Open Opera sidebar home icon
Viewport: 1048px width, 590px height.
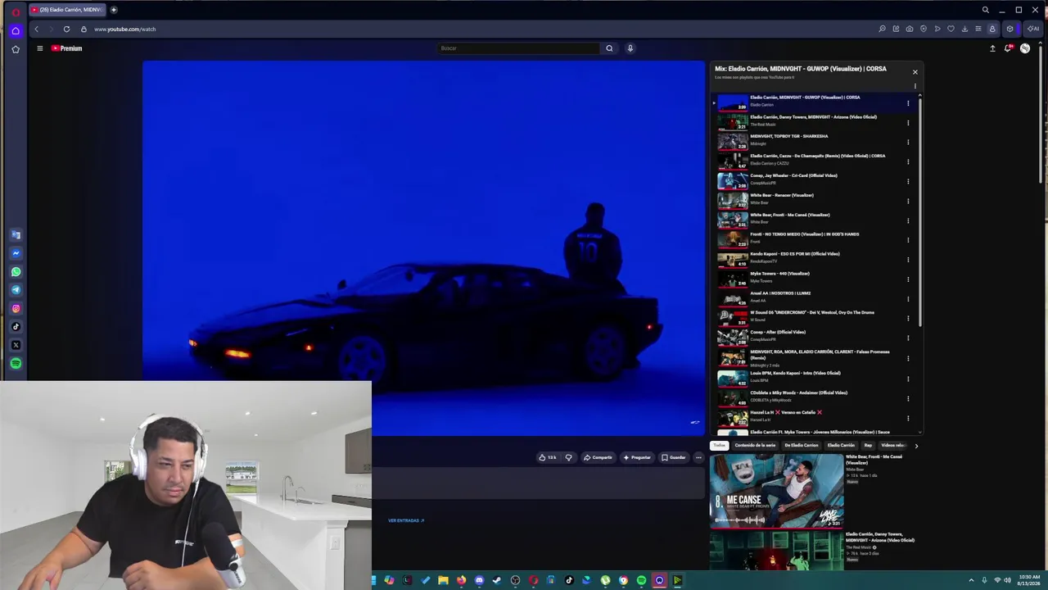pos(16,30)
